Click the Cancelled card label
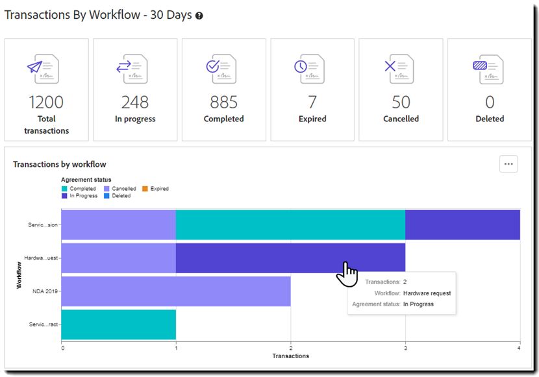Viewport: 539px width, 377px height. click(401, 119)
